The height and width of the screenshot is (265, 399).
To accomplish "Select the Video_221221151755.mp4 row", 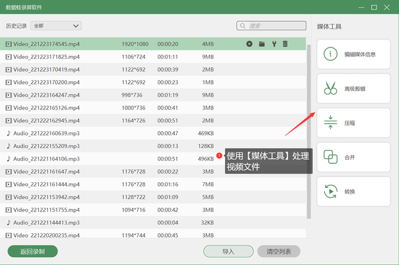I will pos(153,210).
